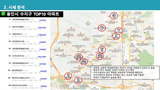
Task: Select the 8위 동천센트럴자이 ranking row
Action: point(27,71)
